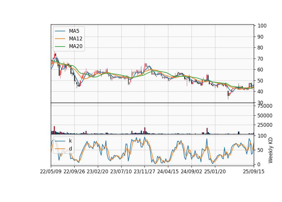The height and width of the screenshot is (202, 282).
Task: Click the 40 price axis label
Action: pos(261,92)
